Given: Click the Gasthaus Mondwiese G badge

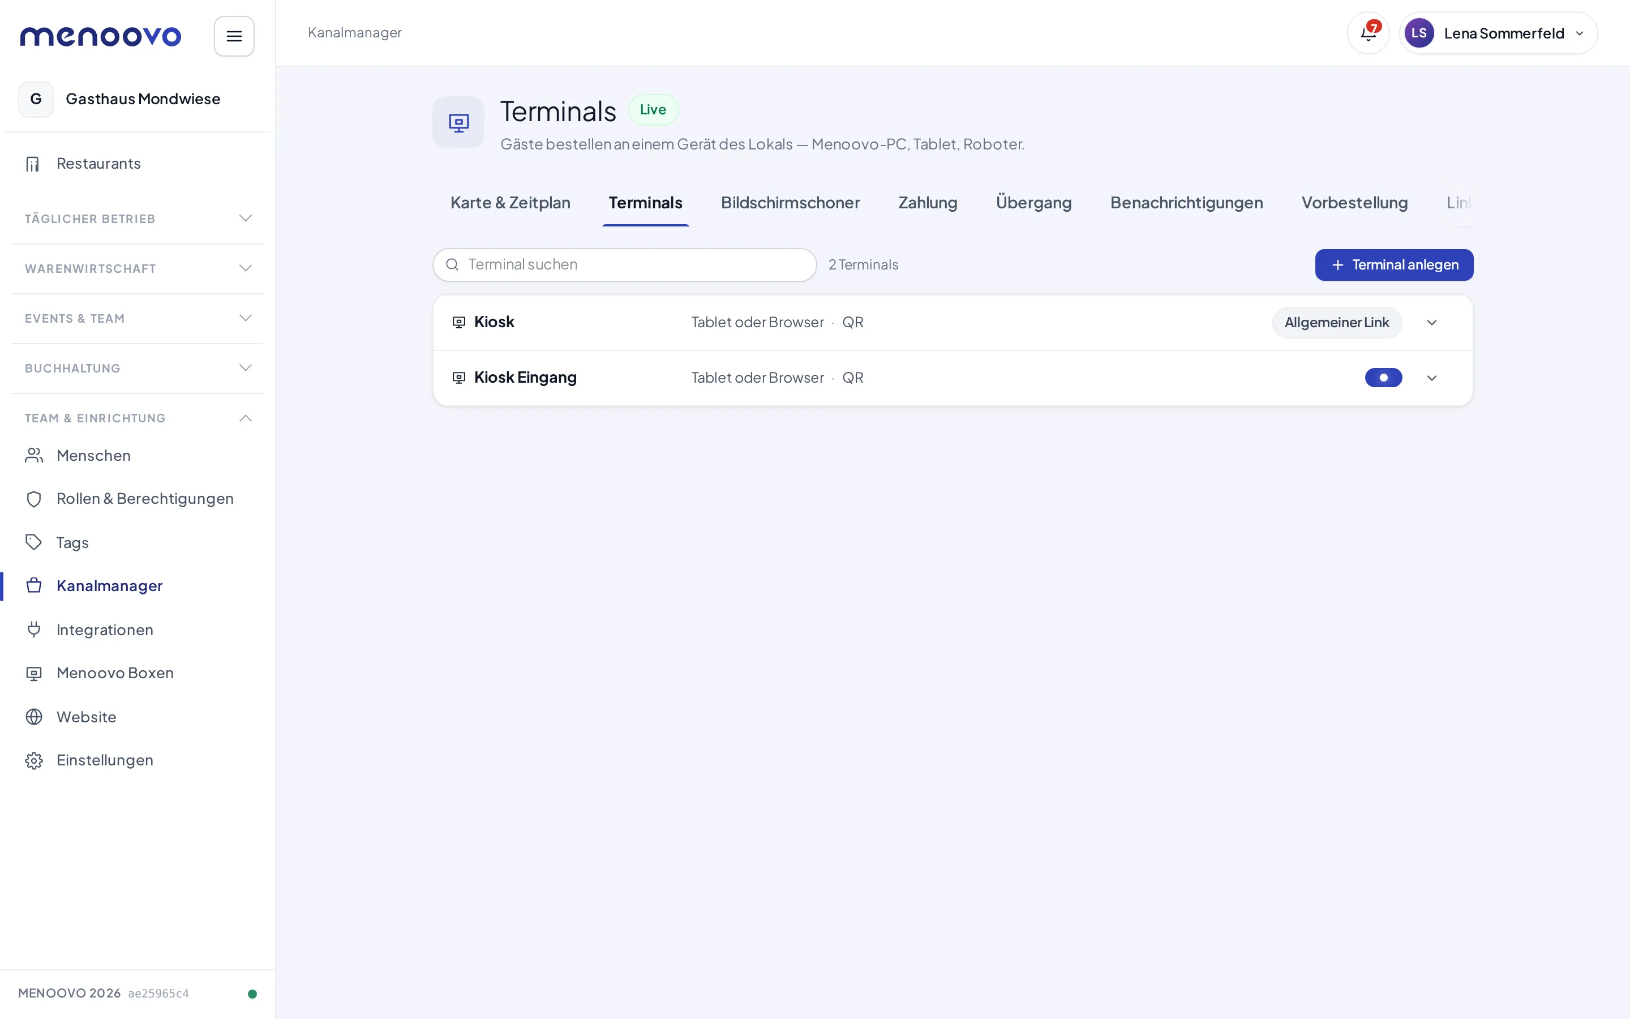Looking at the screenshot, I should coord(36,99).
